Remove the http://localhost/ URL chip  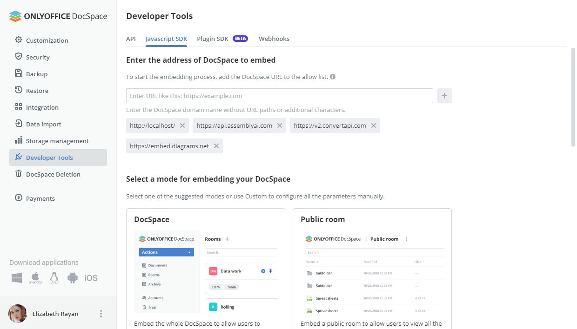(182, 125)
